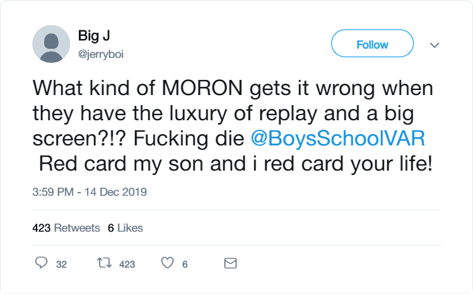This screenshot has height=294, width=473.
Task: Follow the Big J account
Action: click(372, 43)
